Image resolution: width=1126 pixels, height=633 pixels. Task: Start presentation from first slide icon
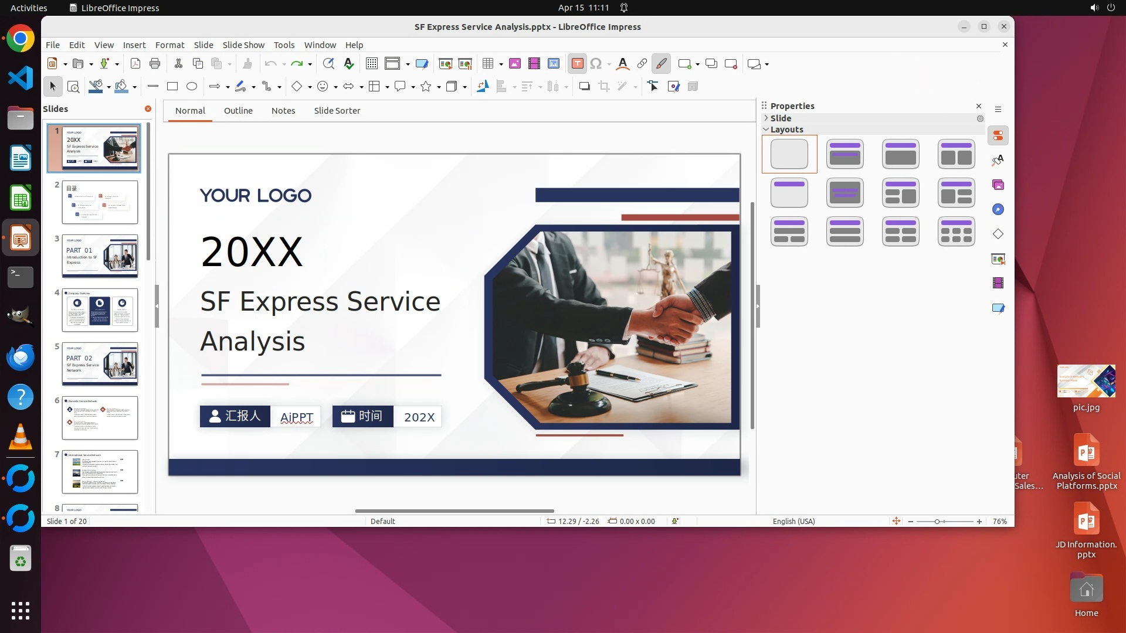click(x=446, y=64)
